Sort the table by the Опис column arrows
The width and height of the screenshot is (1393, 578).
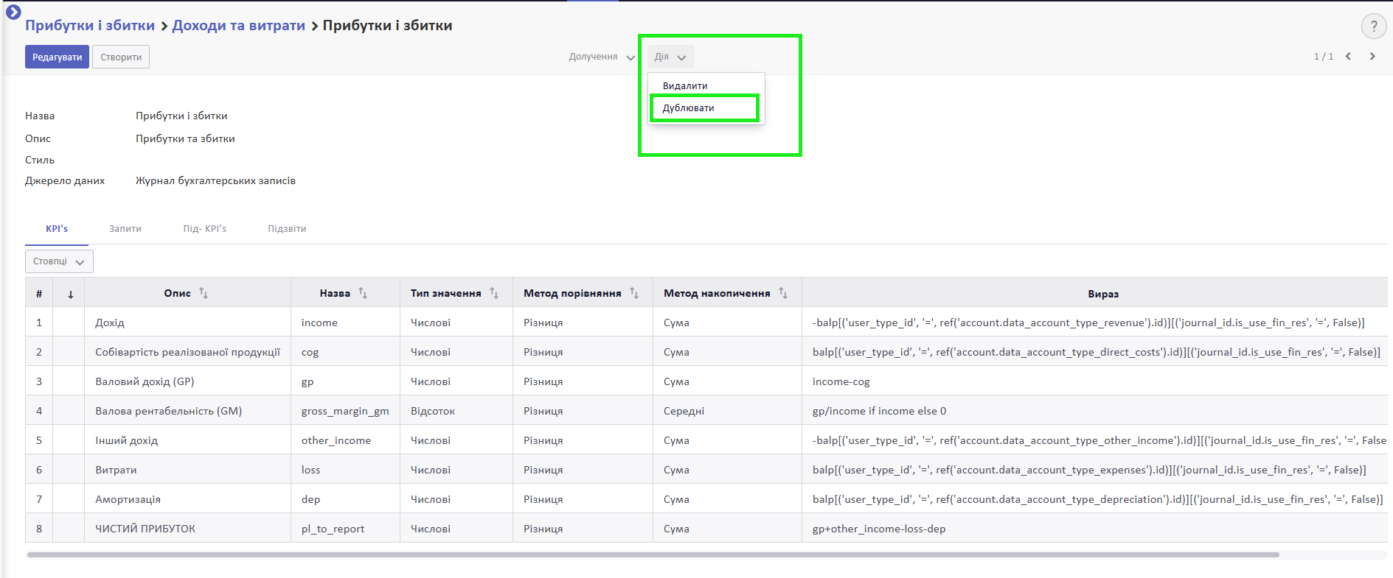204,293
